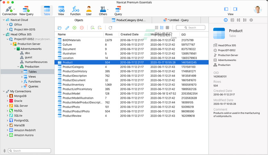268x155 pixels.
Task: Toggle the left navigation pane view button
Action: point(226,9)
